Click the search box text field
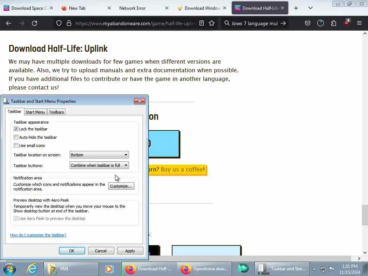368x276 pixels. point(255,23)
